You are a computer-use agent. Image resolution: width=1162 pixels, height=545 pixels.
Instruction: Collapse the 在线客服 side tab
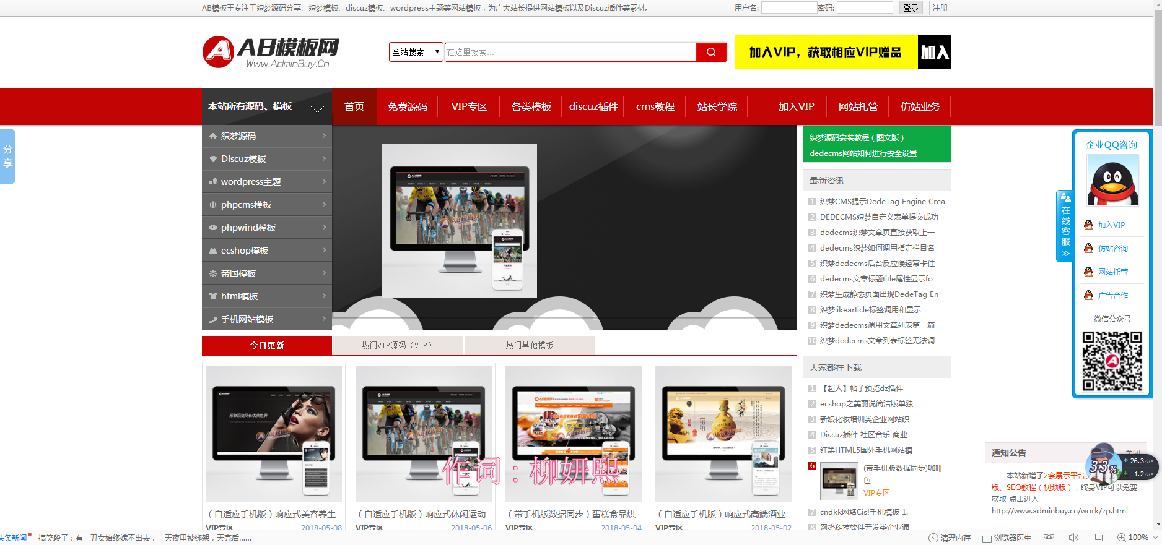1065,226
